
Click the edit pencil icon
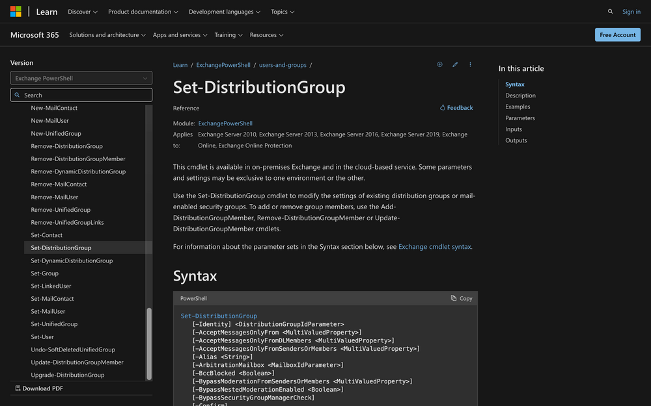[455, 65]
